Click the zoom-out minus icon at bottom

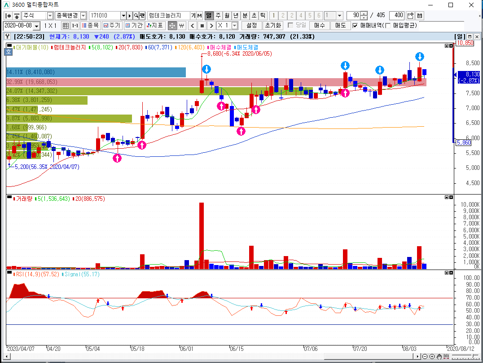click(425, 357)
